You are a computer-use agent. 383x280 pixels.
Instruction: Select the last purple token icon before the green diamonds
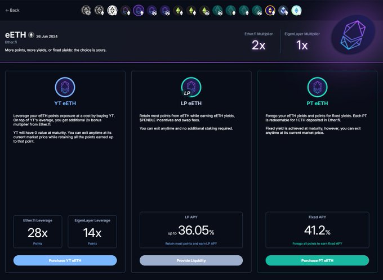click(x=165, y=11)
